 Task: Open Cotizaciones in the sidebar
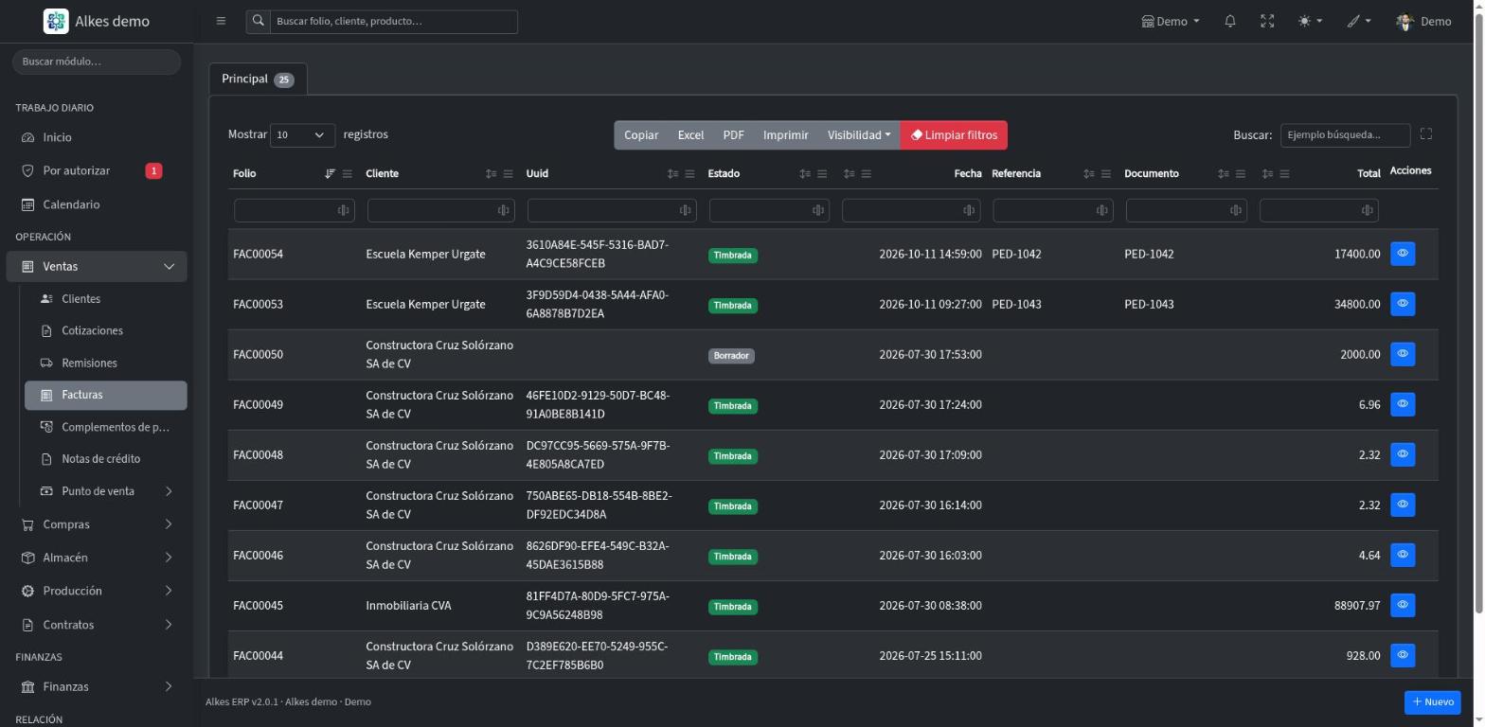tap(105, 331)
